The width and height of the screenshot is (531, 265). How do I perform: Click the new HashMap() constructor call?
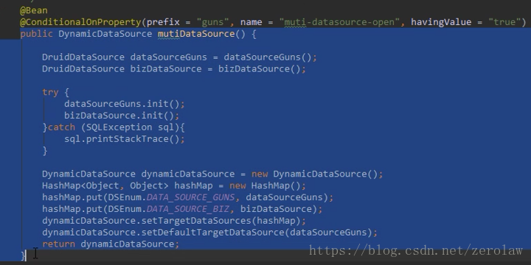265,186
